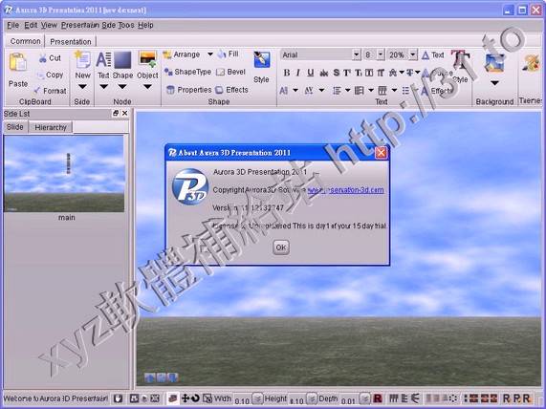Select the Shape node tool
This screenshot has width=546, height=409.
pos(122,59)
